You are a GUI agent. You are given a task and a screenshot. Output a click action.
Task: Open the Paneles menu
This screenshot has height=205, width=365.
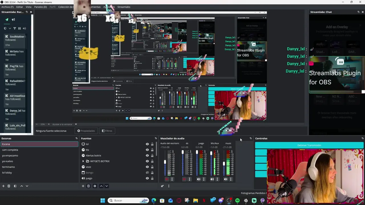[x=40, y=7]
